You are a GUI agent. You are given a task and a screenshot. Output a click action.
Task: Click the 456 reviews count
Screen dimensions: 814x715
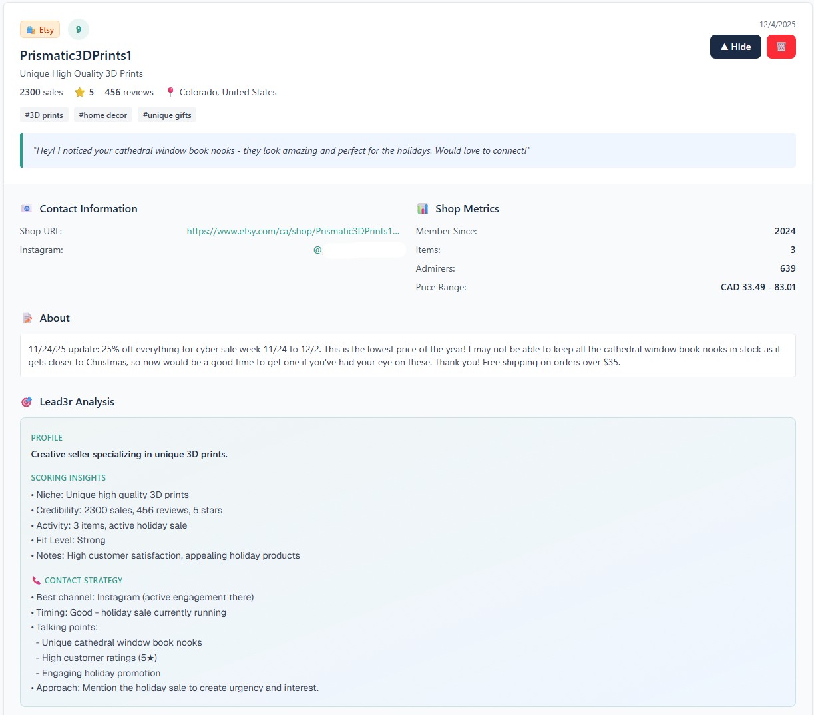[x=129, y=92]
